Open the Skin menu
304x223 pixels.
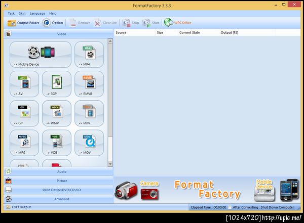point(22,13)
